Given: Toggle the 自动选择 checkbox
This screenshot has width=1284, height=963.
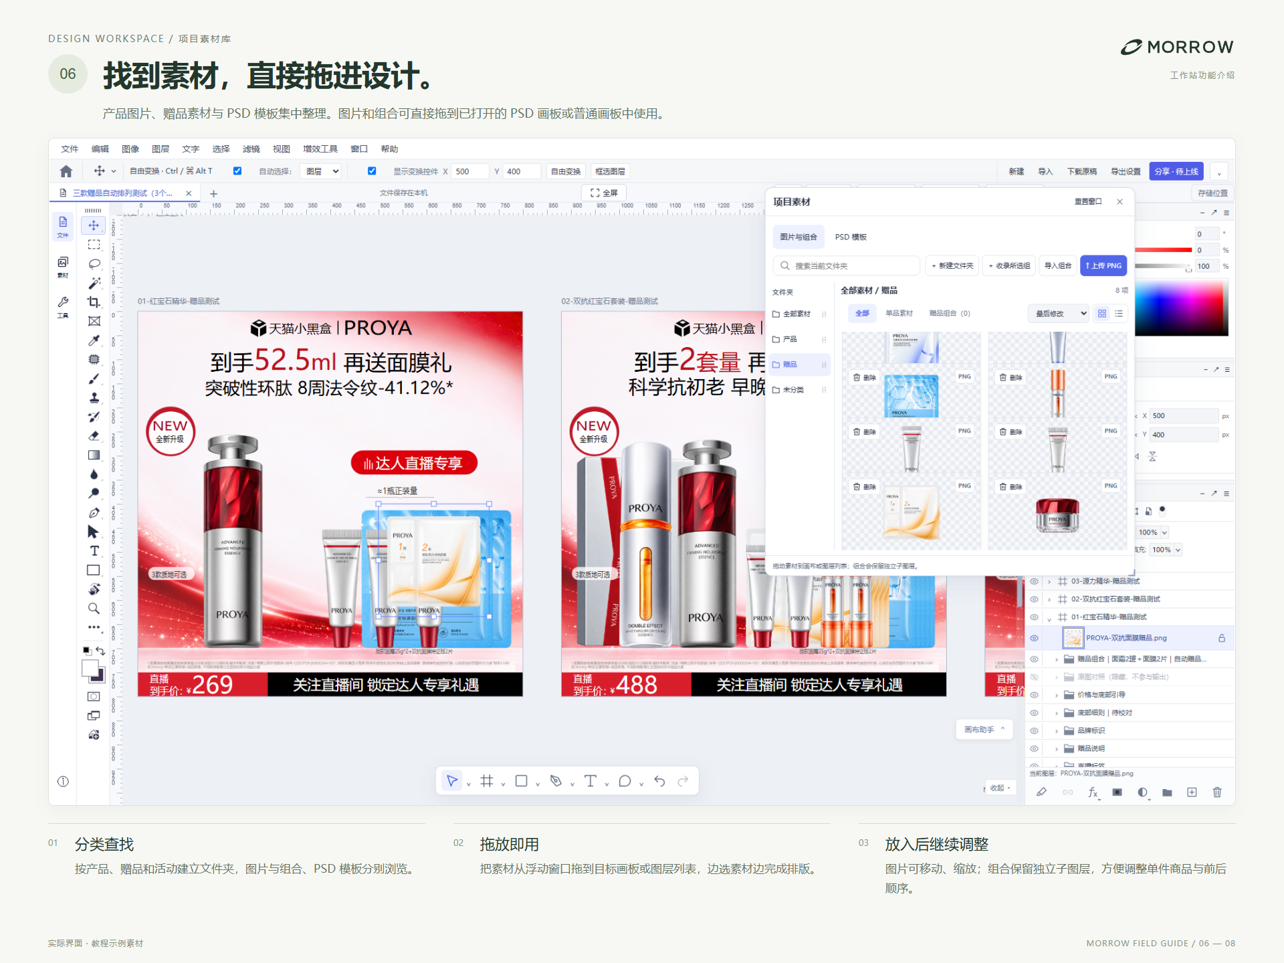Looking at the screenshot, I should pos(237,171).
